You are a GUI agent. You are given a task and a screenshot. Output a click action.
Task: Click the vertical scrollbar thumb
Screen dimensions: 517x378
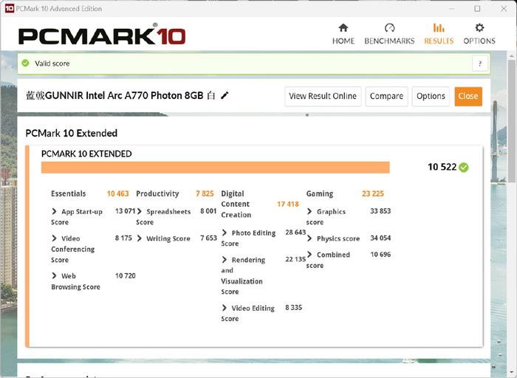point(511,120)
